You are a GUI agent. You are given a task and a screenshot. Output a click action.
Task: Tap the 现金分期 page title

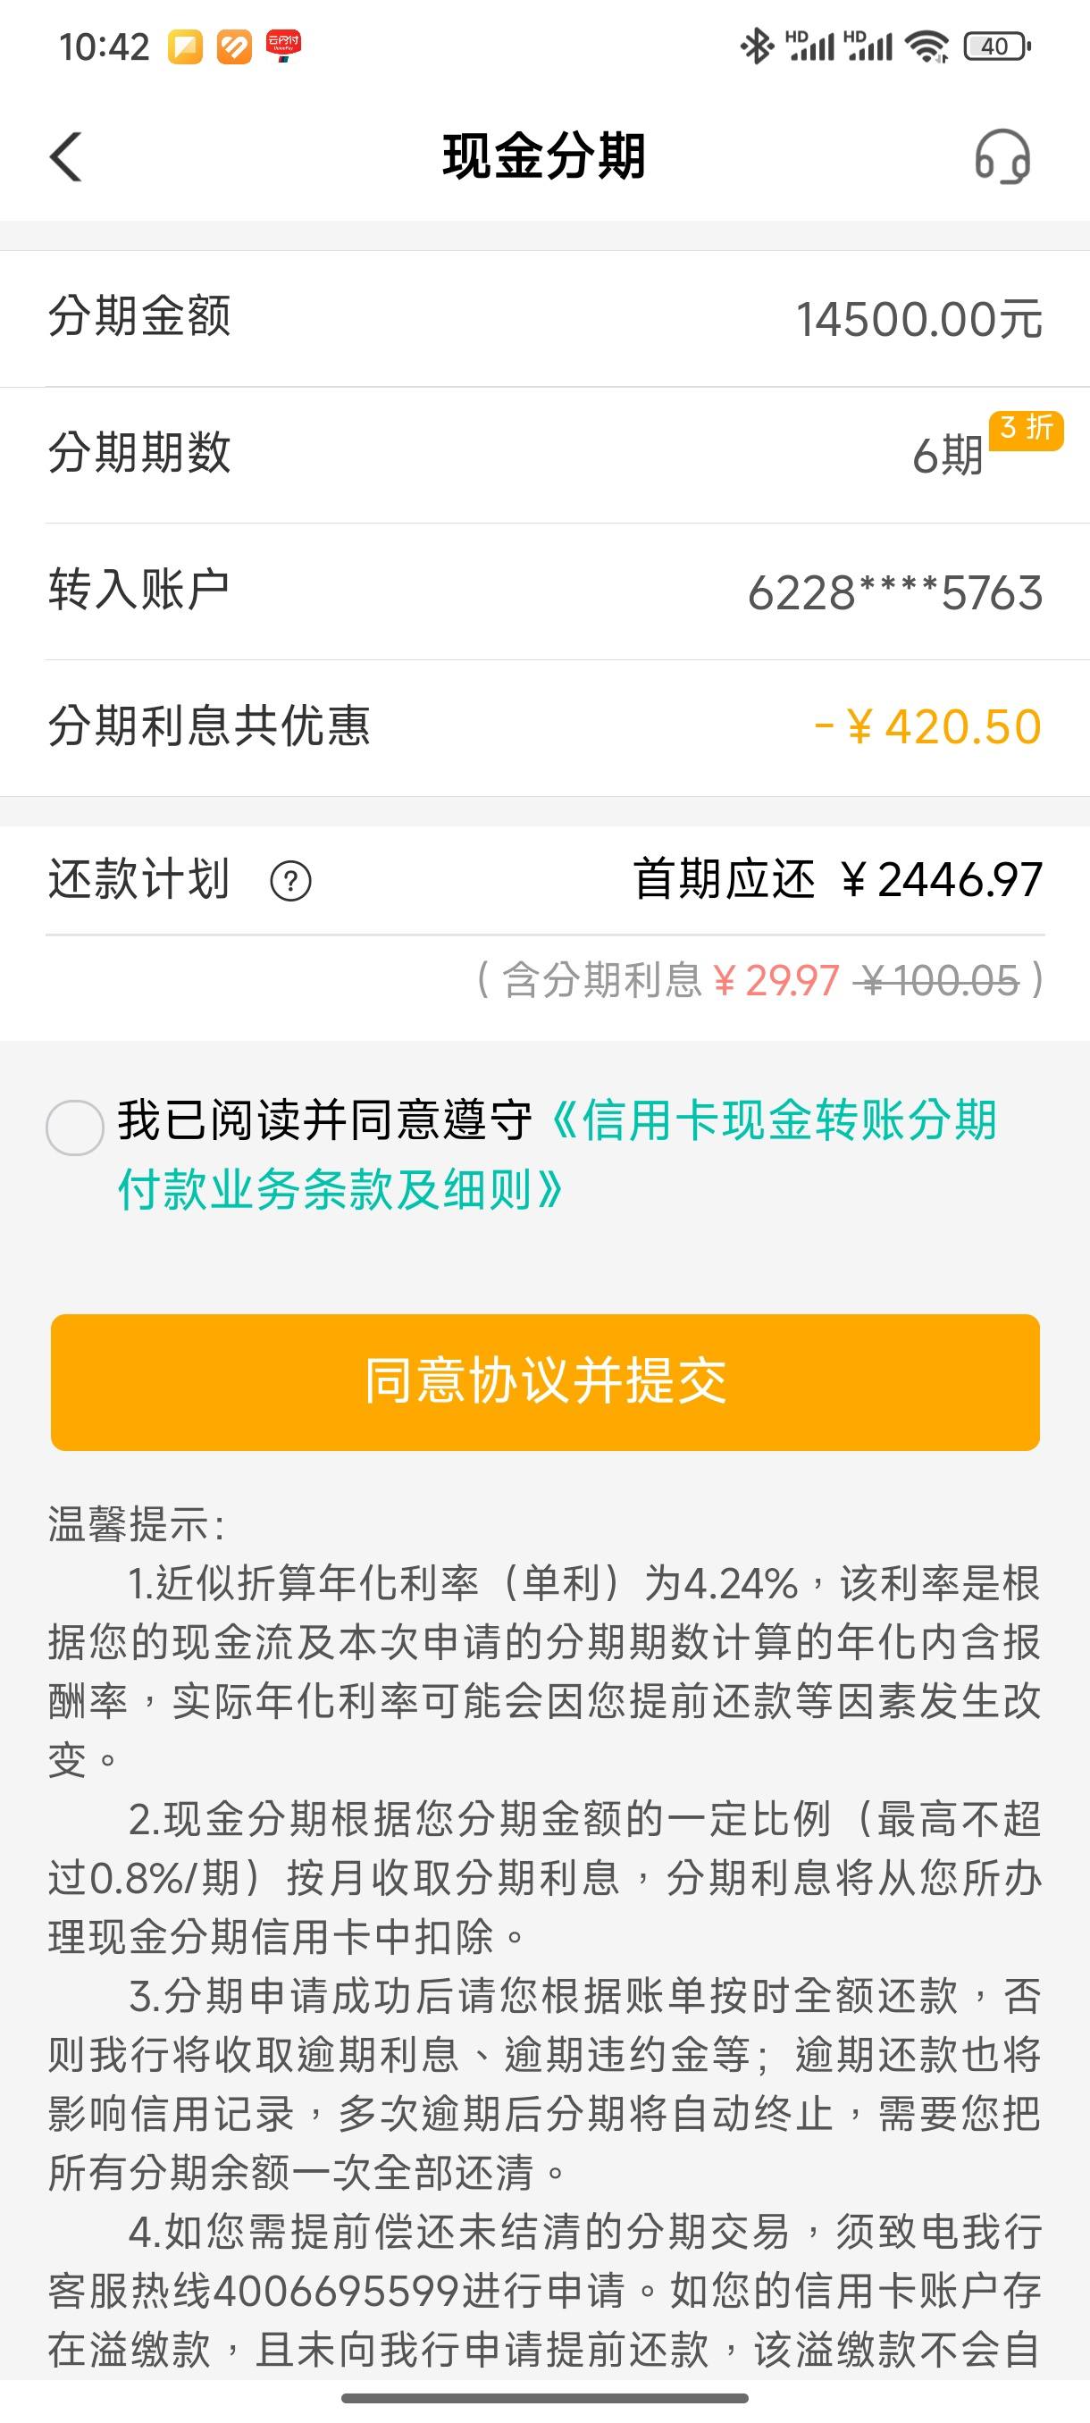point(544,156)
